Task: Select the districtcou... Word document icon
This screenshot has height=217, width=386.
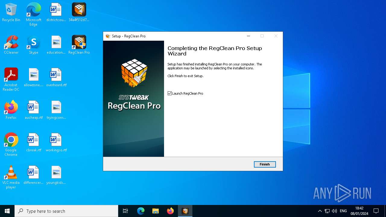Action: [56, 13]
